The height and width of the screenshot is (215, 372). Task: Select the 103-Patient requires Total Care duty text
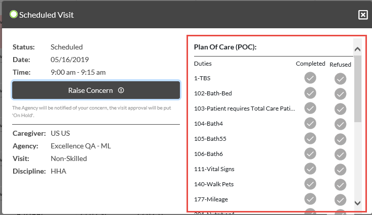(x=245, y=109)
